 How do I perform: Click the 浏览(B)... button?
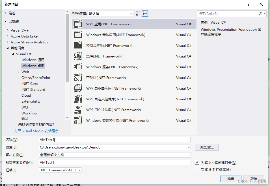[207, 147]
